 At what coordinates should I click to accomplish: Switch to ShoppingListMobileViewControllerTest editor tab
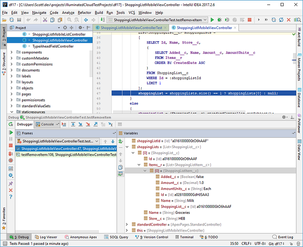coord(131,28)
